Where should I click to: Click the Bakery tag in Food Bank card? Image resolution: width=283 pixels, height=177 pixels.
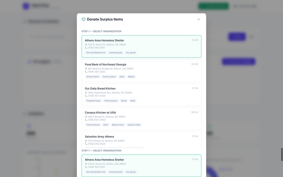[131, 77]
